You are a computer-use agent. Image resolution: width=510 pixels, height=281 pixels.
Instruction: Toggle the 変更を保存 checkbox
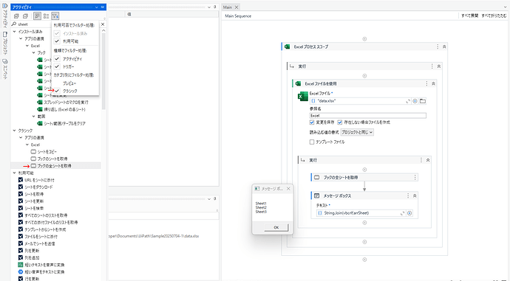[312, 122]
